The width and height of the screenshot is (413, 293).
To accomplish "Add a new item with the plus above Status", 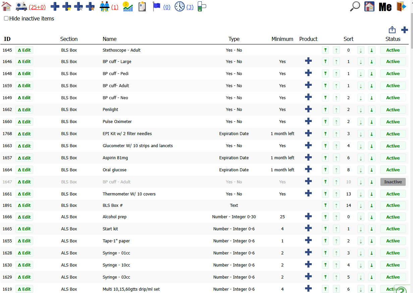I will pos(405,30).
